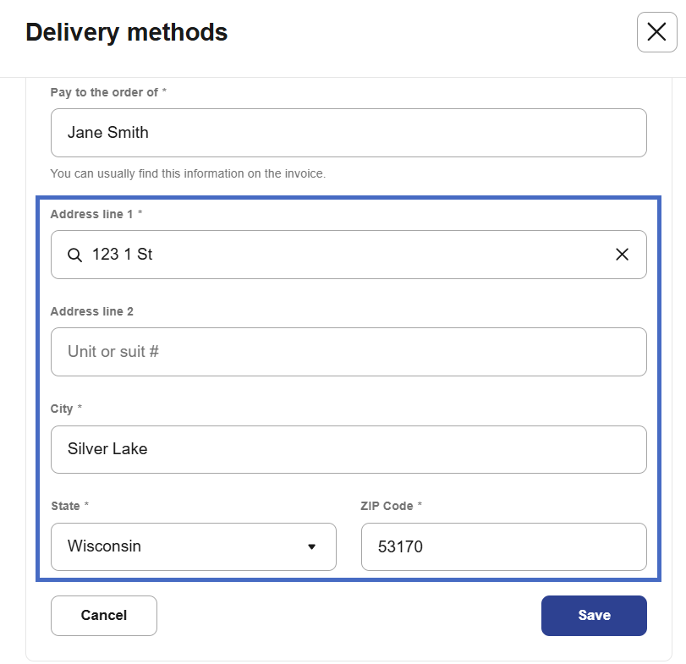Click the Delivery methods heading
Image resolution: width=686 pixels, height=664 pixels.
click(x=126, y=32)
